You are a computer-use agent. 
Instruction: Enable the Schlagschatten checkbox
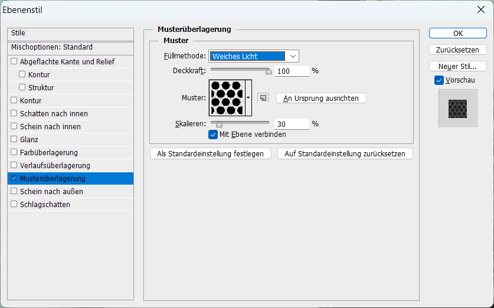[x=14, y=204]
